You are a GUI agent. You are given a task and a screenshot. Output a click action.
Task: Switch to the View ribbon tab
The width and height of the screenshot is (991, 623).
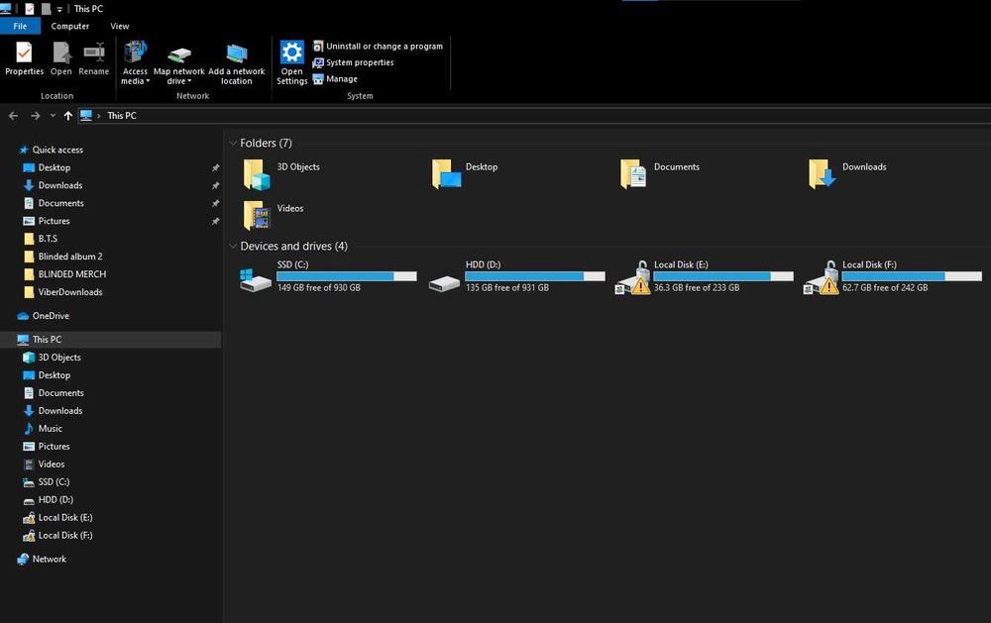tap(120, 26)
